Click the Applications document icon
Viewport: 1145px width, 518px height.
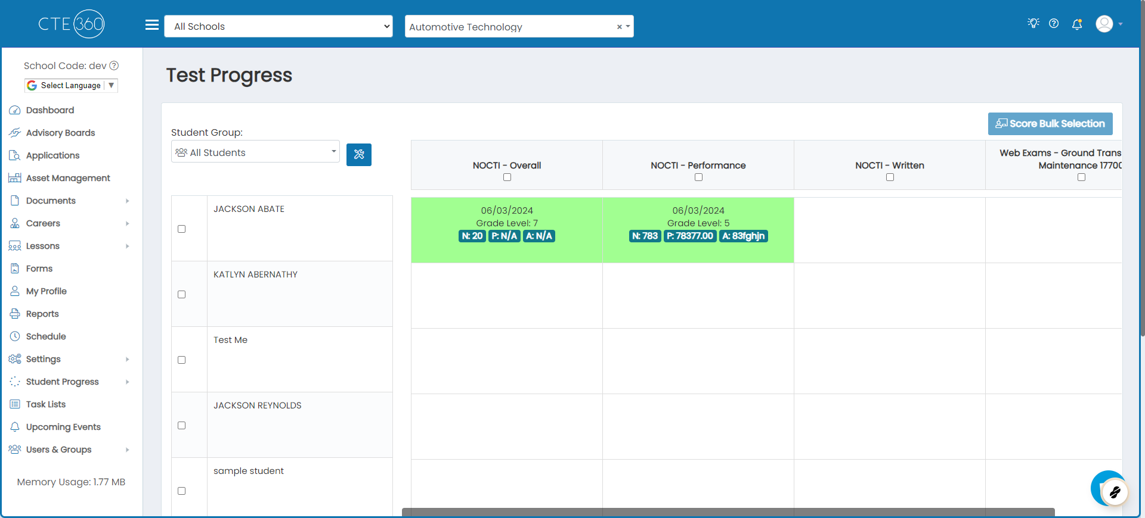click(15, 155)
